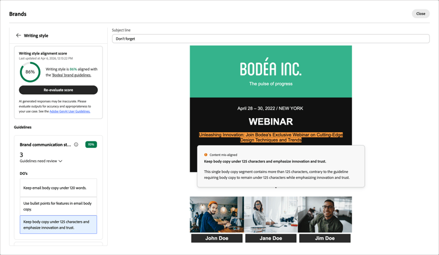This screenshot has height=255, width=439.
Task: Click the Jane Doe name label
Action: point(271,238)
